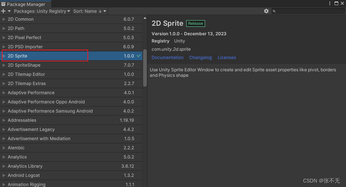Select the Analytics Library package

(x=71, y=166)
